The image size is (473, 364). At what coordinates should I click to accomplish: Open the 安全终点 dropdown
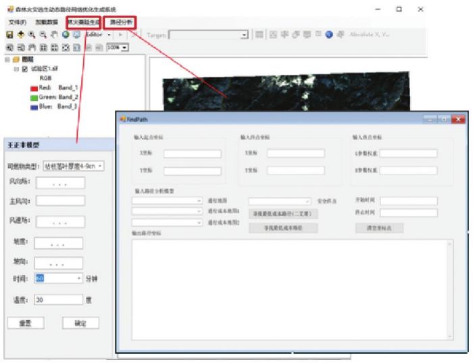280,201
